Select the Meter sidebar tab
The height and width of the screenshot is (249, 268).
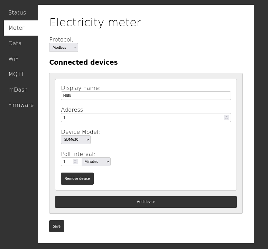(21, 28)
